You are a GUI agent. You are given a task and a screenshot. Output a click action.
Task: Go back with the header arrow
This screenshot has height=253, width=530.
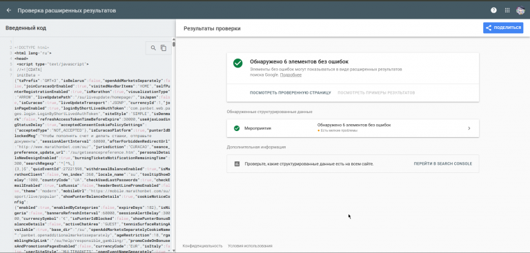tap(9, 10)
